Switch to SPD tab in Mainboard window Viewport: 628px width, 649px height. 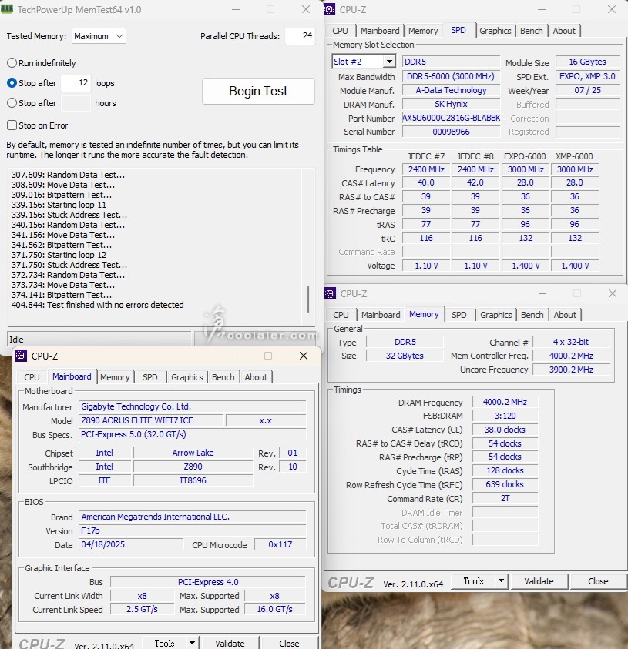[150, 377]
